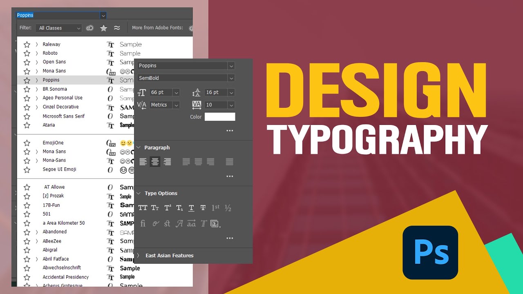The width and height of the screenshot is (523, 294).
Task: Turn on All Caps in Type Options
Action: click(x=143, y=208)
